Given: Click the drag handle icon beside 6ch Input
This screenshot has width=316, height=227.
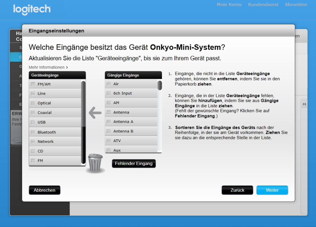Looking at the screenshot, I should click(109, 93).
